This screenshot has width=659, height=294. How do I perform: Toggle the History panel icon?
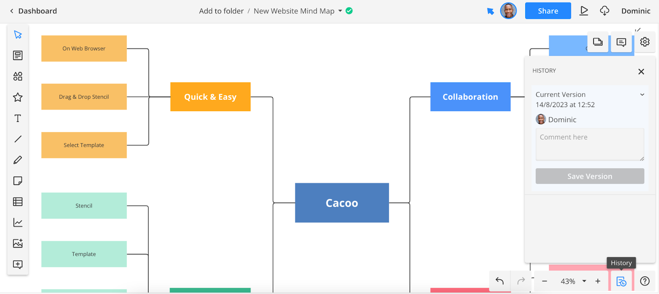[621, 281]
